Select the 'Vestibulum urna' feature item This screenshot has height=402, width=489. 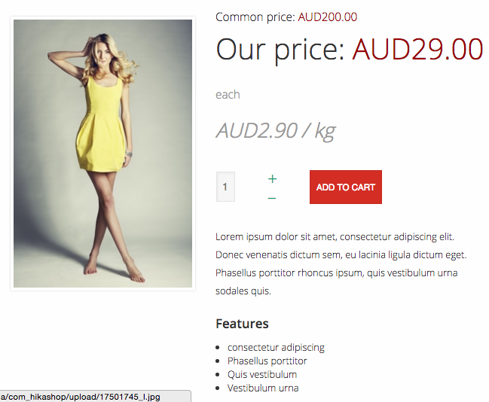263,388
